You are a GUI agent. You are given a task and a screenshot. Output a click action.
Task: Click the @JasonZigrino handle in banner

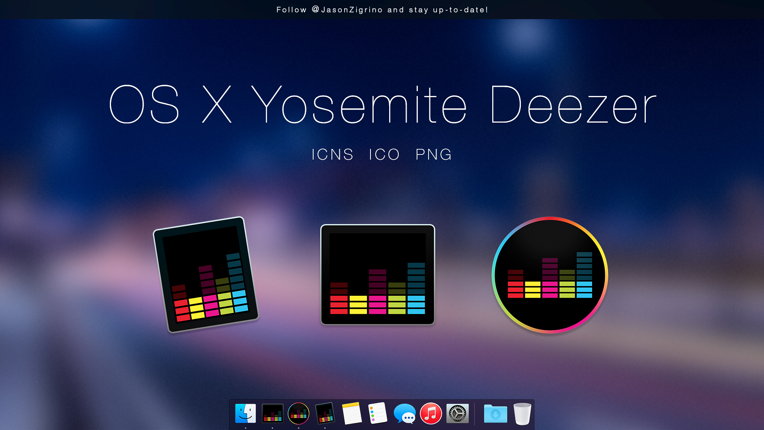coord(347,10)
